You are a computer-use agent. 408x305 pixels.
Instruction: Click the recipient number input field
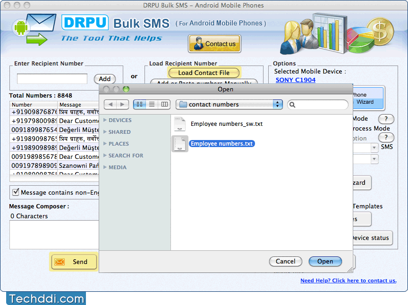tap(52, 79)
